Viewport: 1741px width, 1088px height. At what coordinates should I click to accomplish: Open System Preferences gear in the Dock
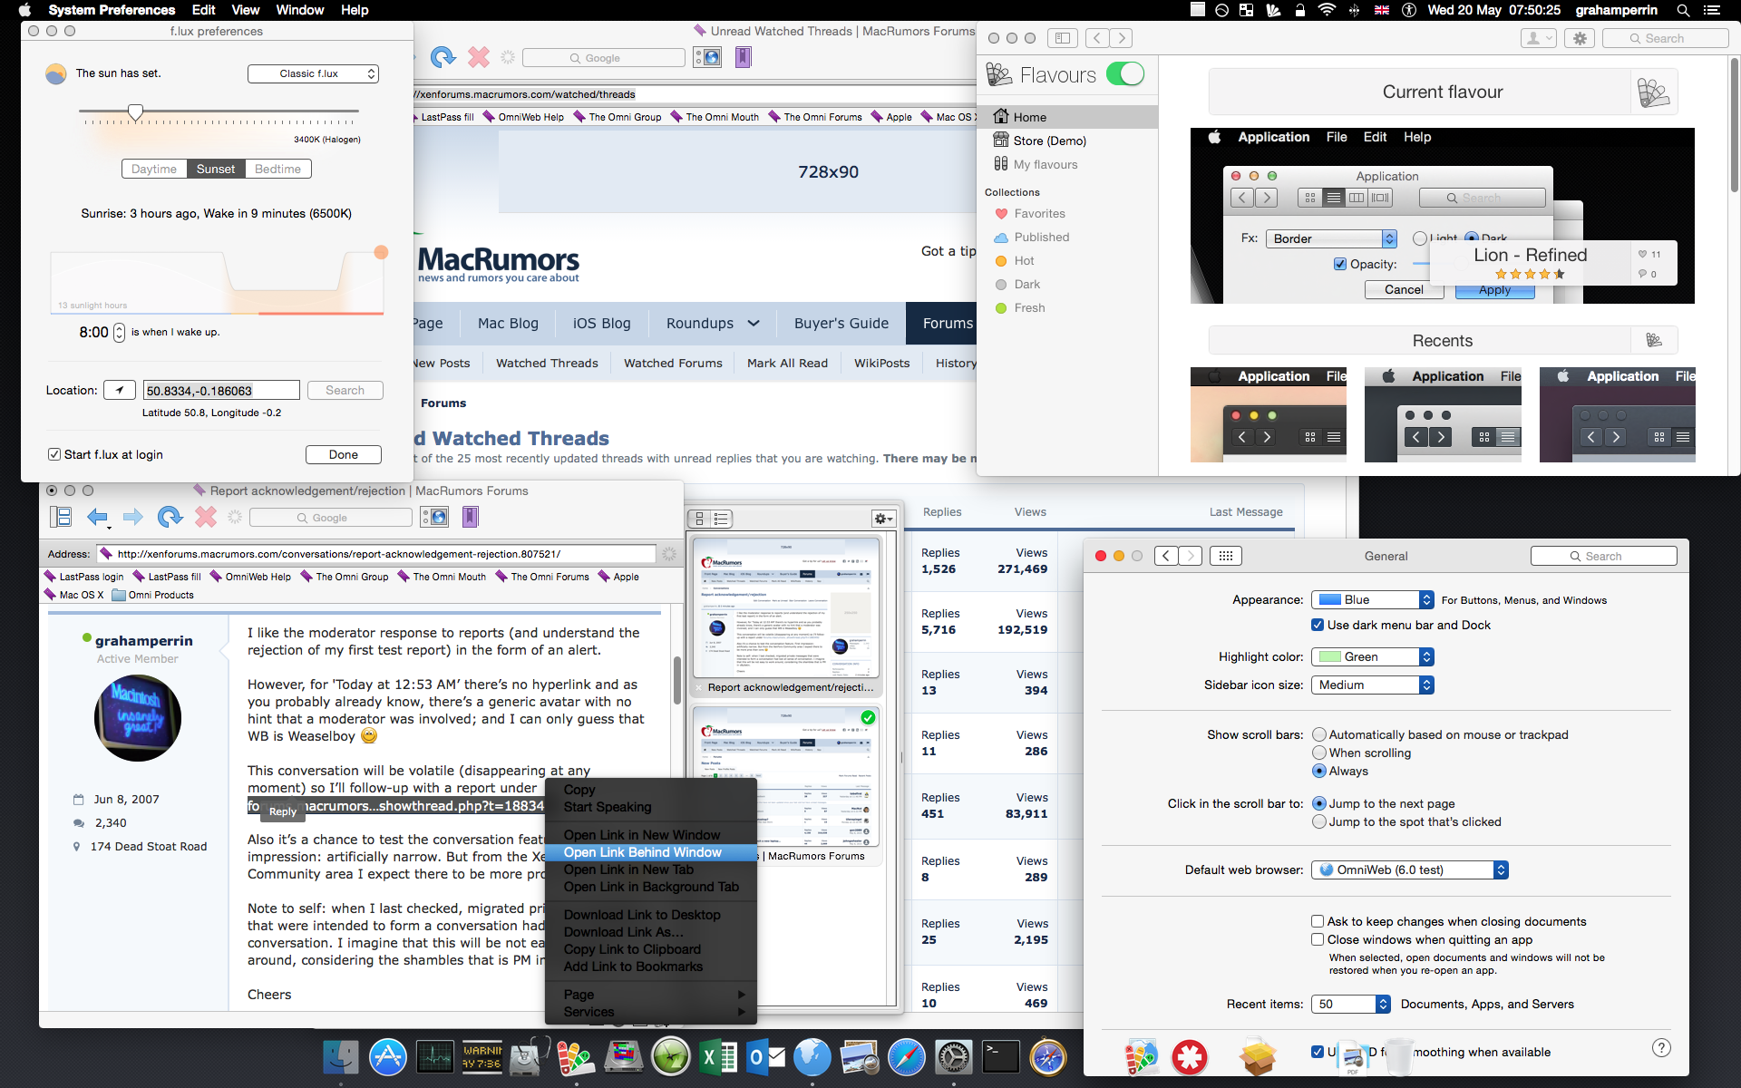coord(954,1057)
